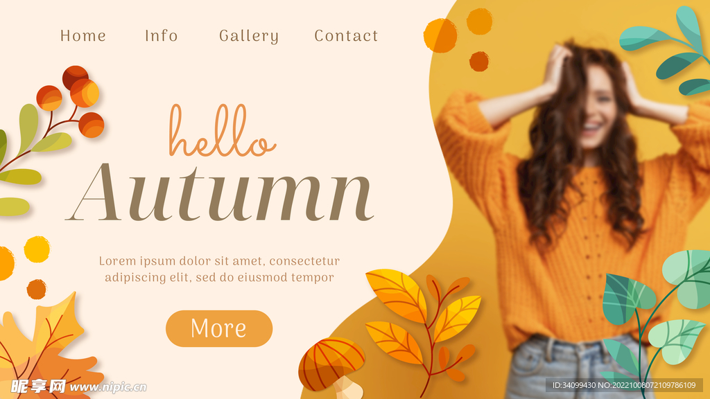Select Contact in the navigation bar
This screenshot has height=399, width=710.
pos(346,36)
